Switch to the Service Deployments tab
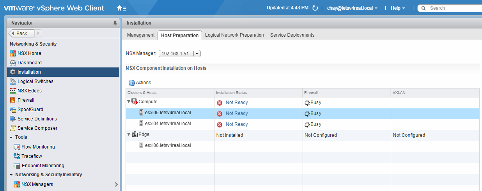 (292, 35)
